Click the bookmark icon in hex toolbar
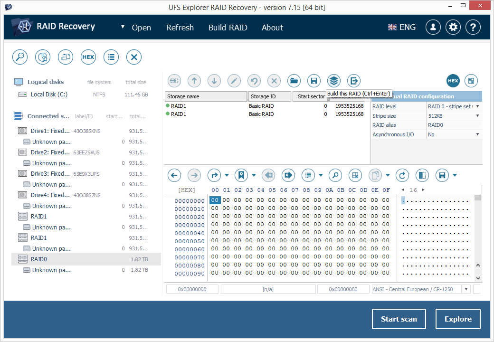 tap(241, 175)
